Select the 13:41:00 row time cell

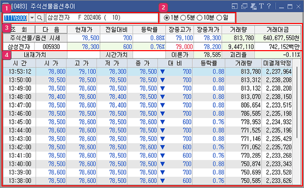[19, 156]
